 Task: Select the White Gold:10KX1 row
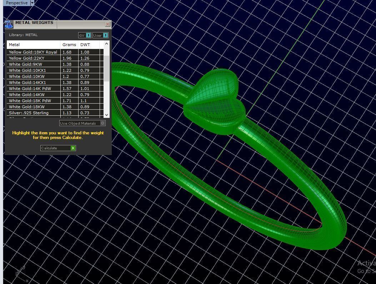(55, 70)
